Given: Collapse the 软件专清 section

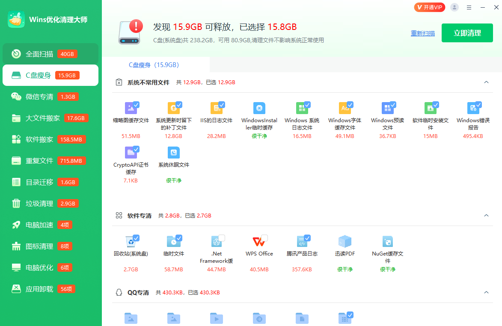Looking at the screenshot, I should pyautogui.click(x=486, y=215).
